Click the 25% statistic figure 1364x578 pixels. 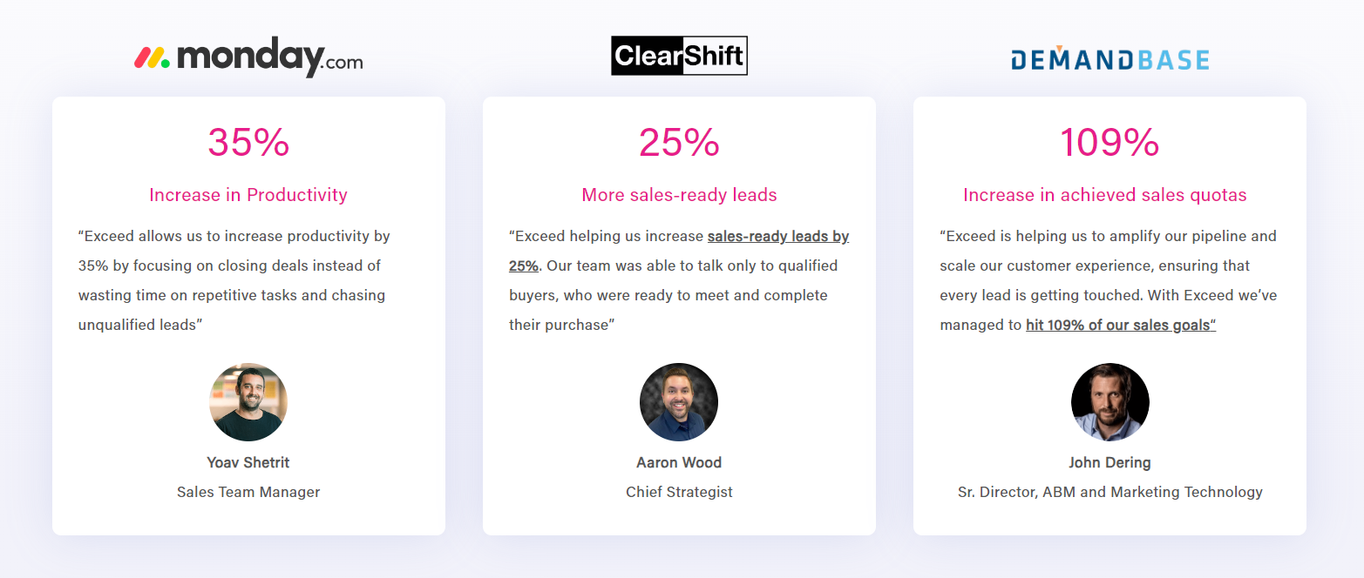coord(679,142)
